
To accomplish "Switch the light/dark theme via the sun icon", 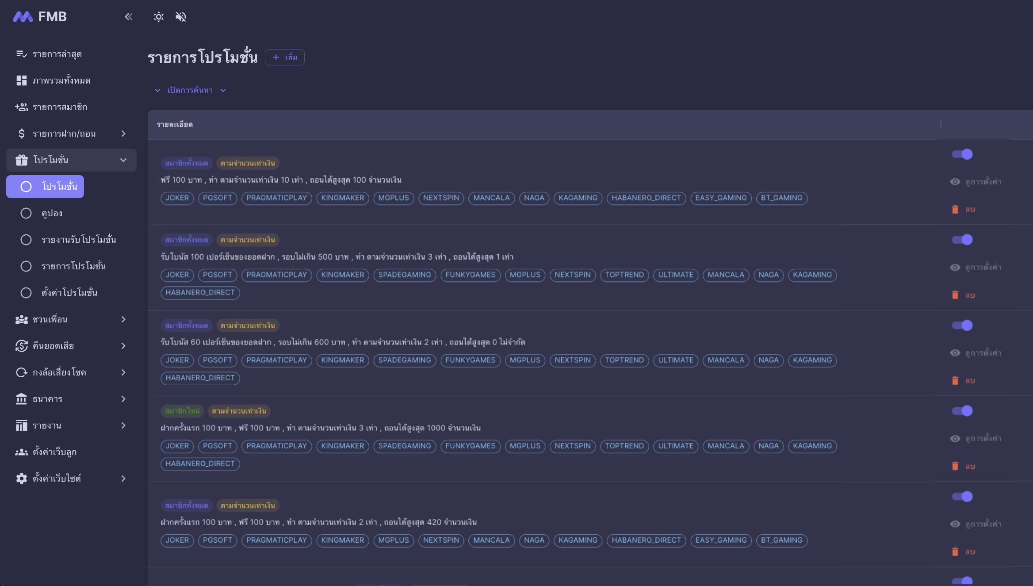I will (158, 17).
